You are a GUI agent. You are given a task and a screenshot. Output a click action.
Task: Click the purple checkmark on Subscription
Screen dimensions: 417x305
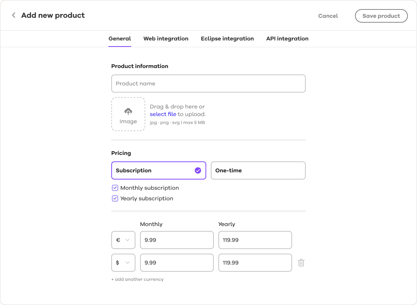point(198,170)
